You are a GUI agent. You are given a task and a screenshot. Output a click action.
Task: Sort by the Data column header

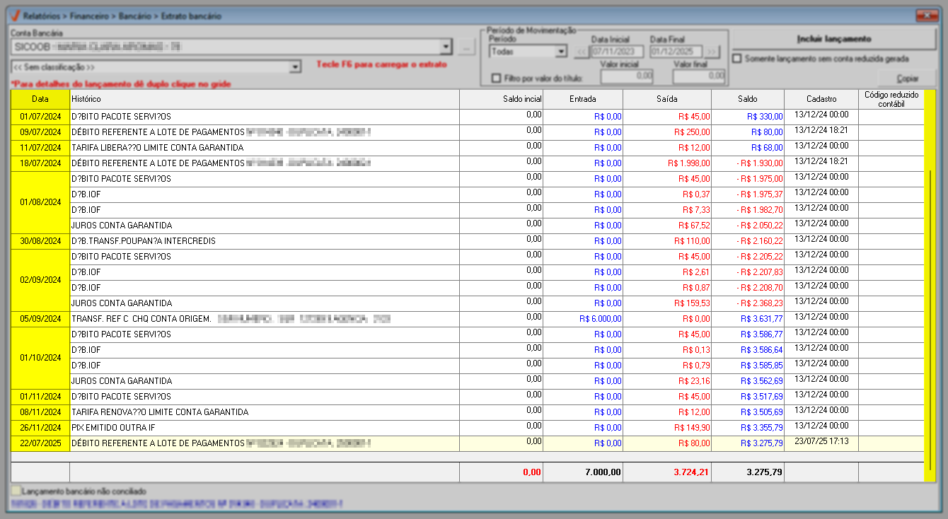coord(40,99)
